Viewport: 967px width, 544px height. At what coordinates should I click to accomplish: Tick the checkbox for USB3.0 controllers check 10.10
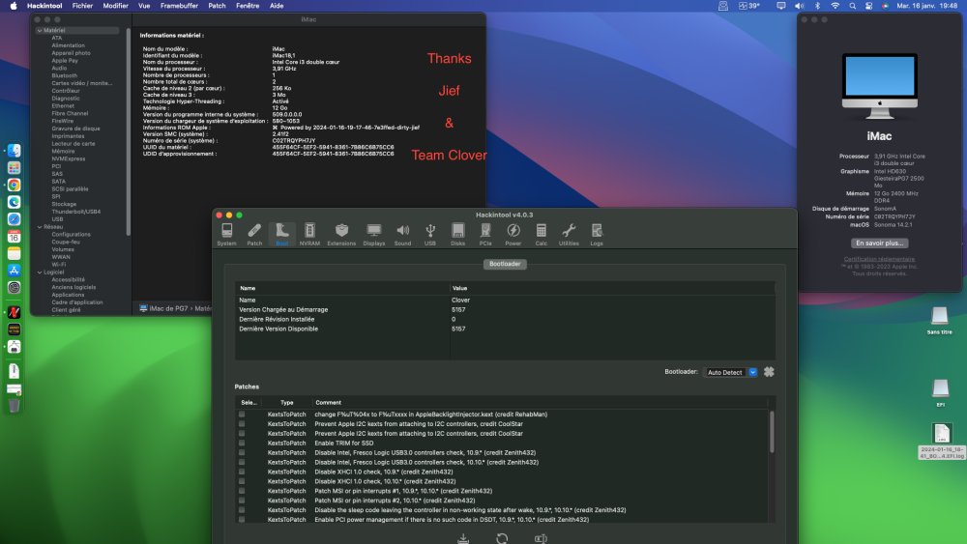coord(242,462)
